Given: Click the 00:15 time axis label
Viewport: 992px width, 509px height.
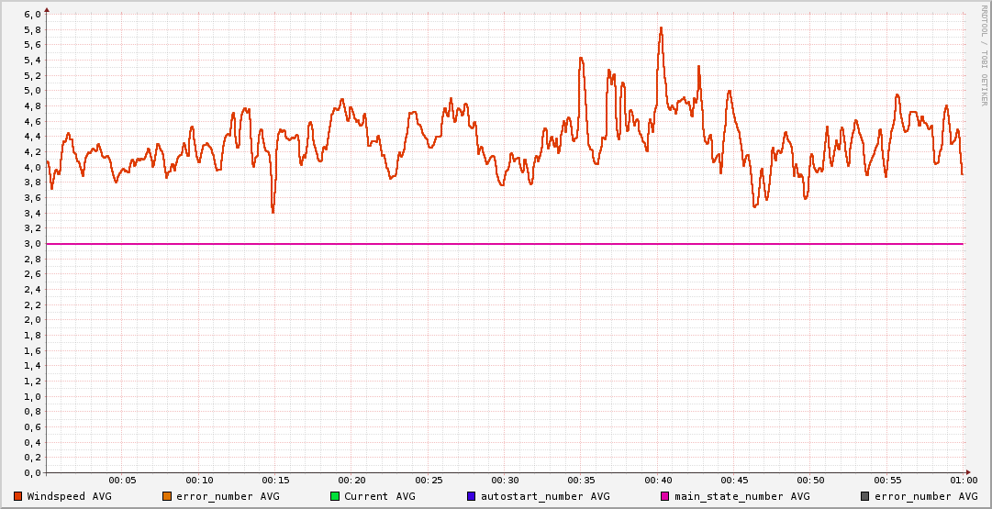Looking at the screenshot, I should click(275, 481).
